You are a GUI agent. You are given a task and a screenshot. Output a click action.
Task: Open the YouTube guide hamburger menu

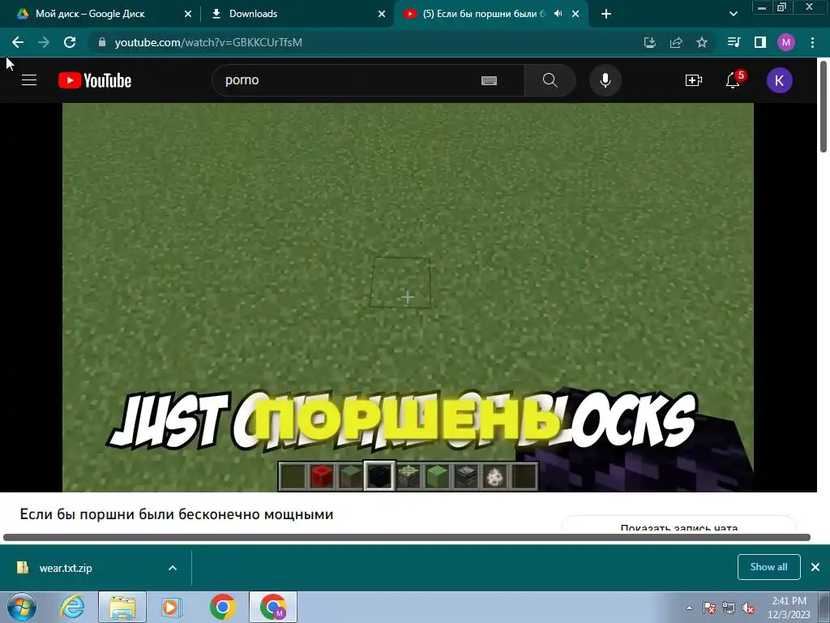click(x=29, y=80)
